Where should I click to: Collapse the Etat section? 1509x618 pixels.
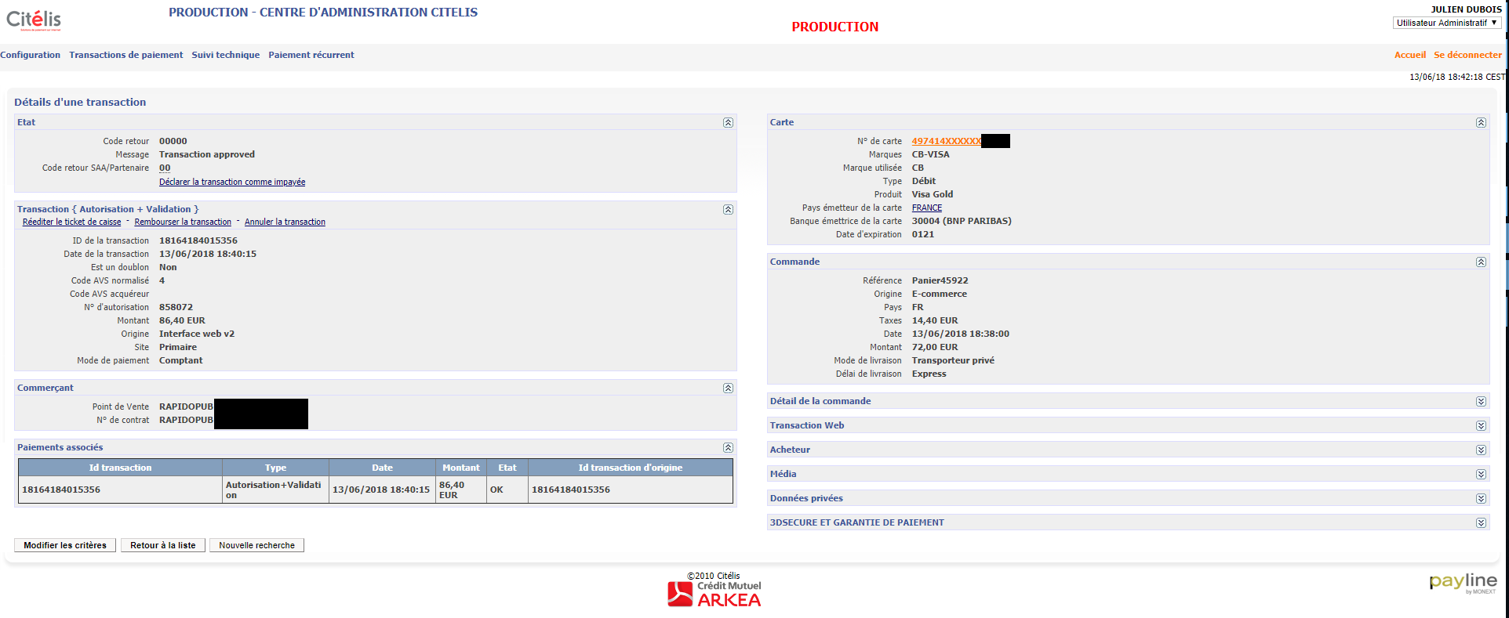click(x=728, y=122)
